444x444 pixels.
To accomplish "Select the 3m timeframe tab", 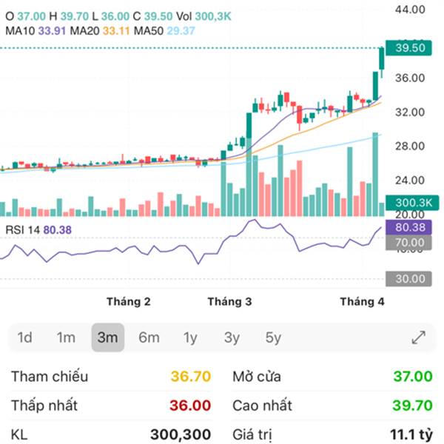I will click(x=107, y=337).
